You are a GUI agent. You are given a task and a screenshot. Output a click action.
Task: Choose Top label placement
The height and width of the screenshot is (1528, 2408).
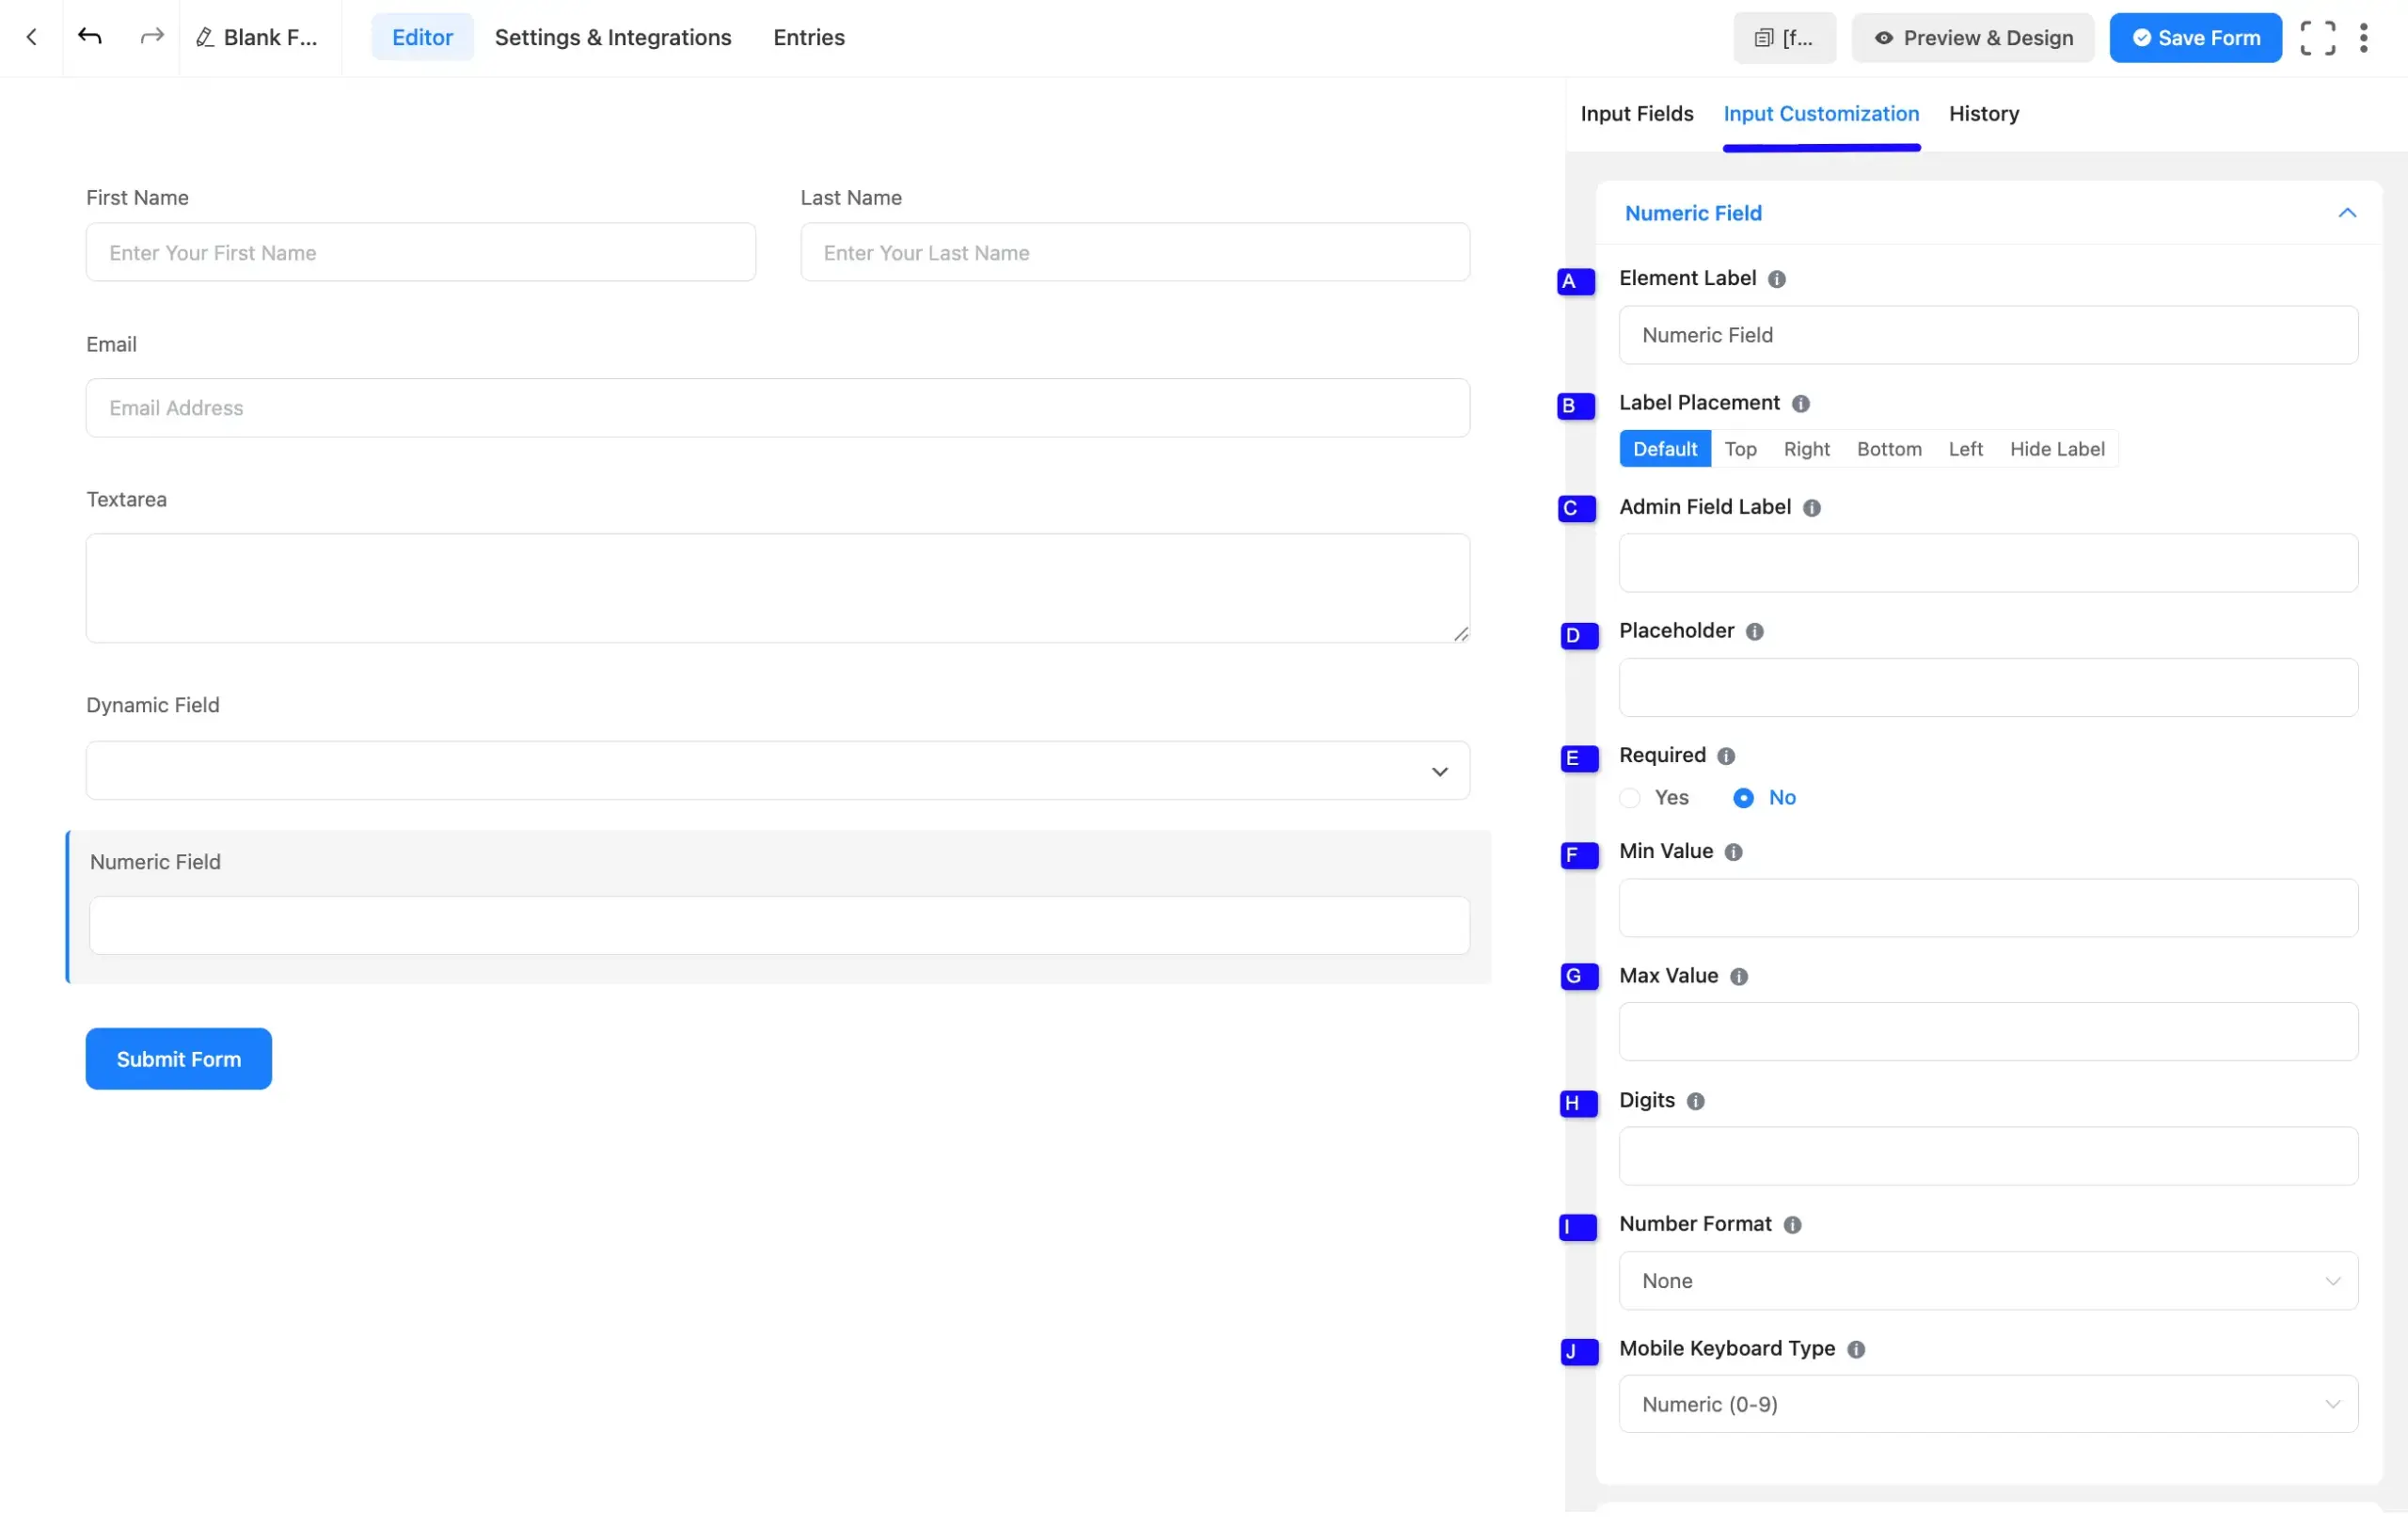1740,449
